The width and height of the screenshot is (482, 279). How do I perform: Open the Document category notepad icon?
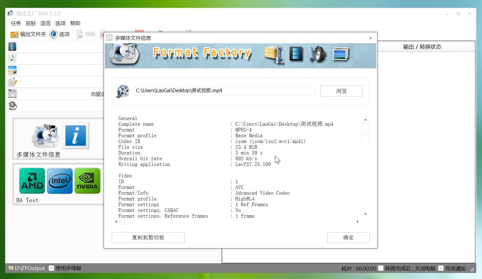[x=12, y=82]
